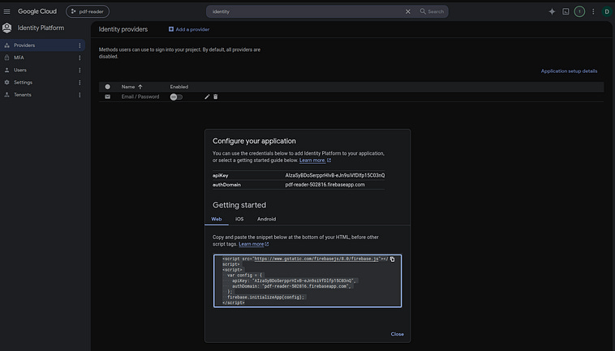
Task: Click the Google Cloud logo
Action: pyautogui.click(x=37, y=11)
